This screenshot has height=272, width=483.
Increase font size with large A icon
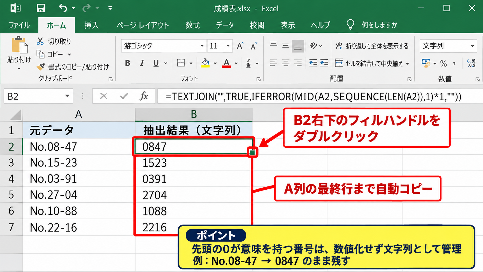240,46
